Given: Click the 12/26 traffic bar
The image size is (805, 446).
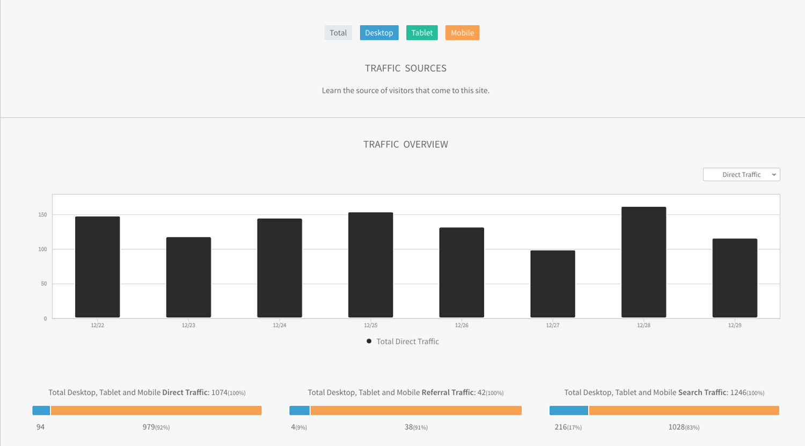Looking at the screenshot, I should pyautogui.click(x=462, y=272).
